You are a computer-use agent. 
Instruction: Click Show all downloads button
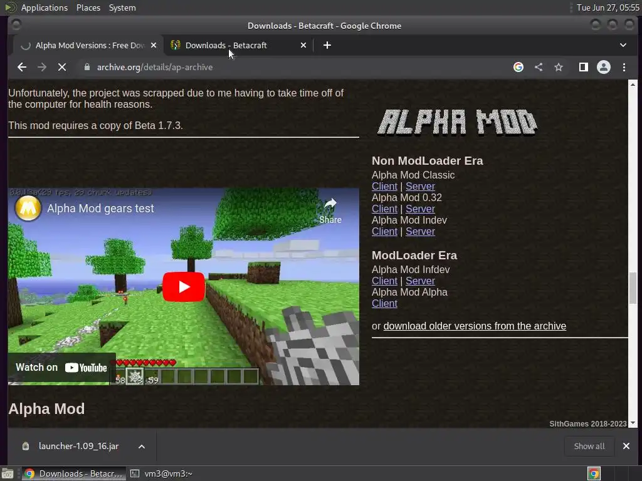click(589, 446)
